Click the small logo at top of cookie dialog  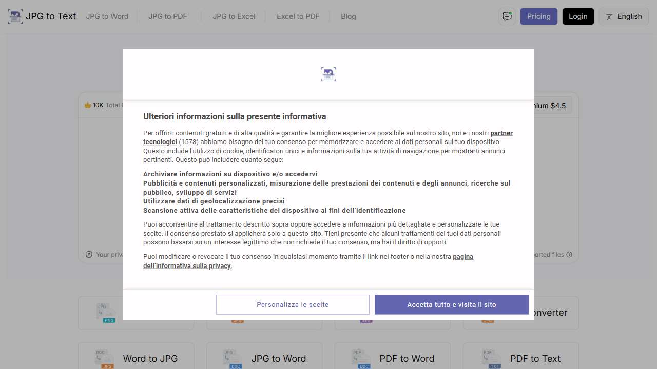[x=328, y=74]
